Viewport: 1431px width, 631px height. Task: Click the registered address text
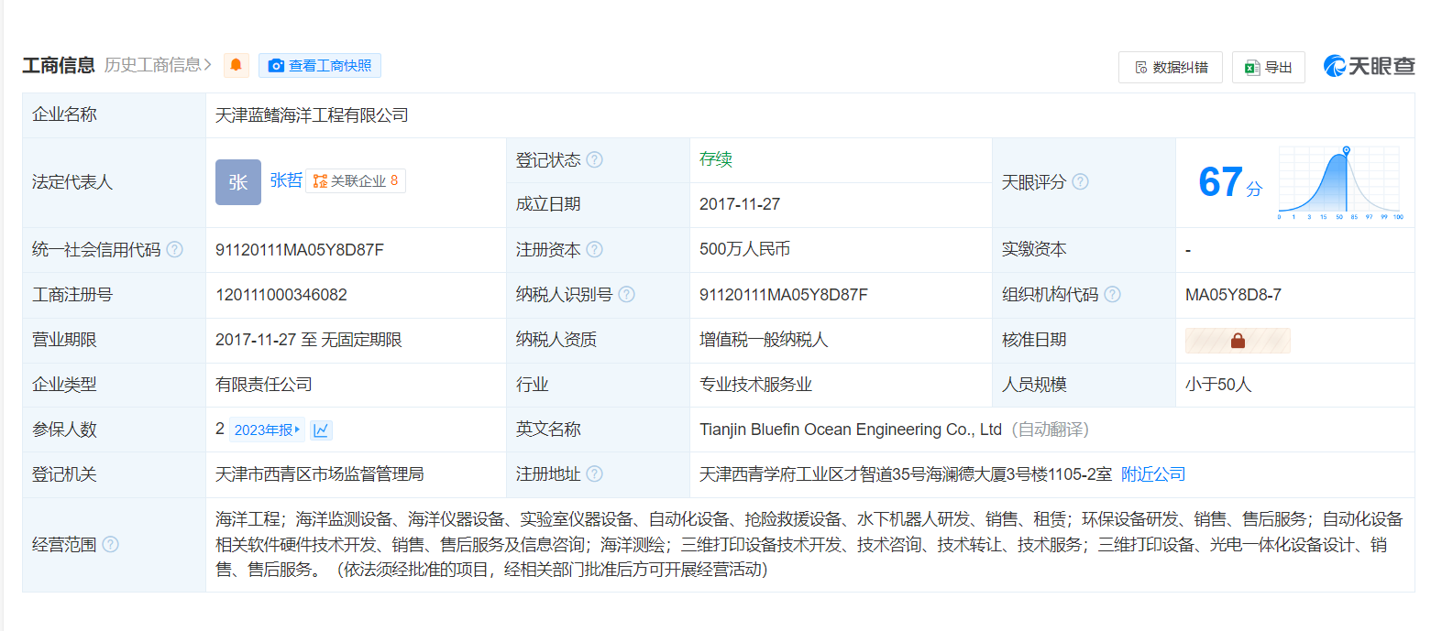coord(906,474)
